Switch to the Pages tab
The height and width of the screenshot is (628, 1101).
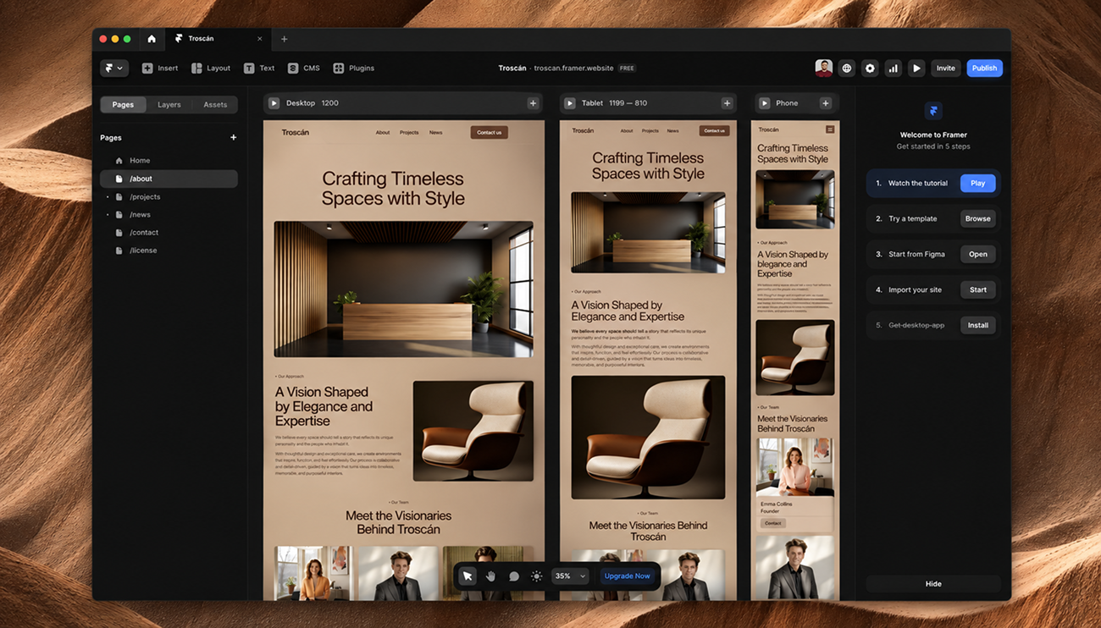coord(123,105)
